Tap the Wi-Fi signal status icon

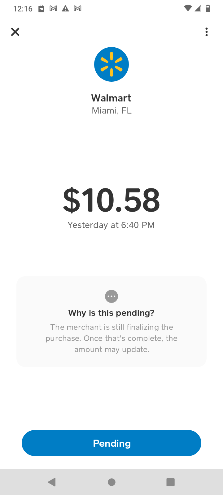tap(188, 8)
